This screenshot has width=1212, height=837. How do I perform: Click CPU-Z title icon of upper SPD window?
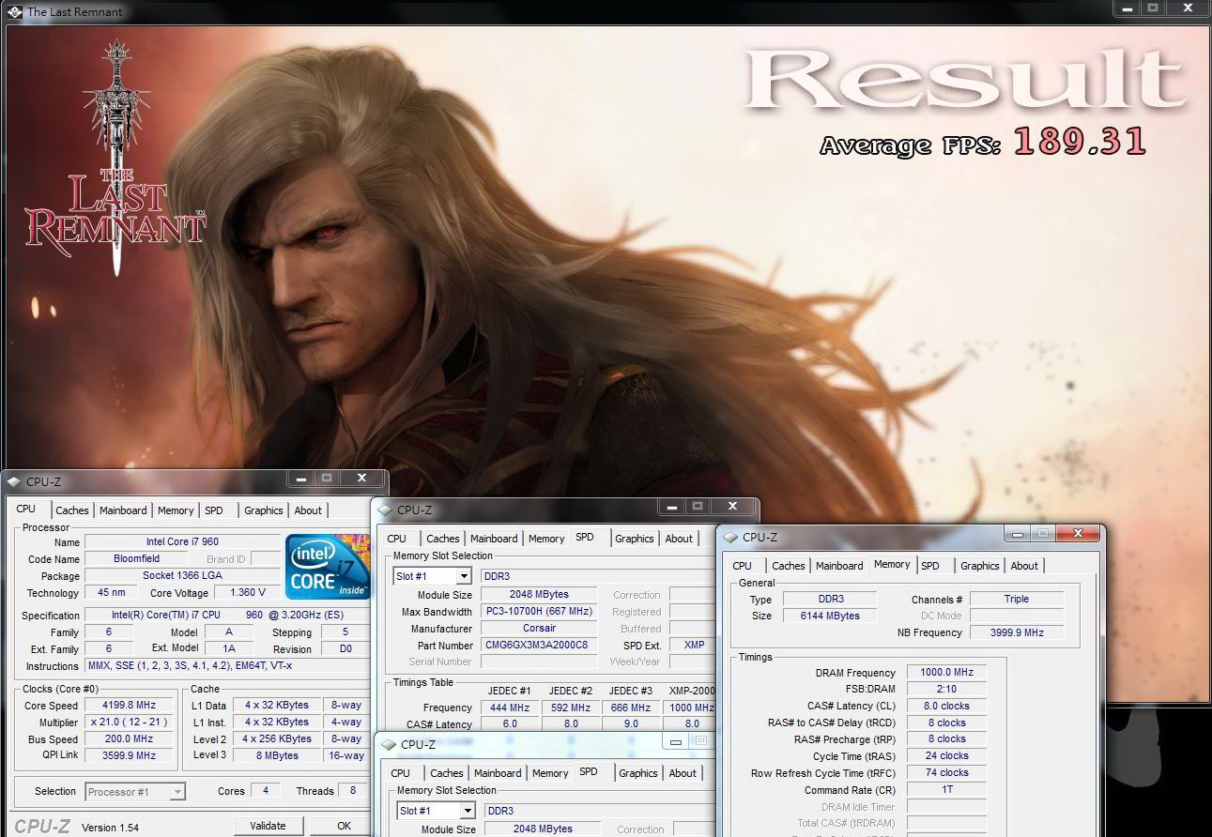tap(385, 510)
